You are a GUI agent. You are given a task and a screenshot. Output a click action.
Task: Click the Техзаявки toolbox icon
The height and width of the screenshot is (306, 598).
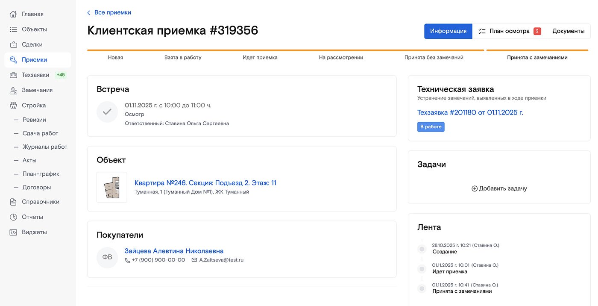13,75
